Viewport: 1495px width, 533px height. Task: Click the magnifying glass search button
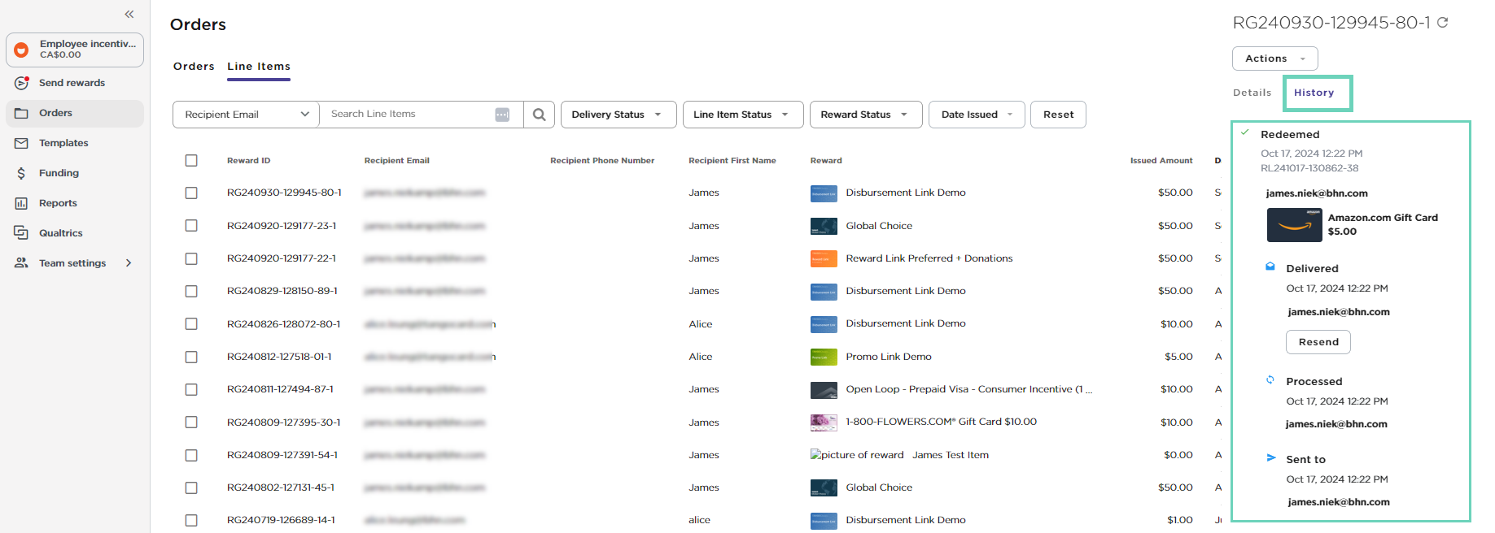point(539,115)
